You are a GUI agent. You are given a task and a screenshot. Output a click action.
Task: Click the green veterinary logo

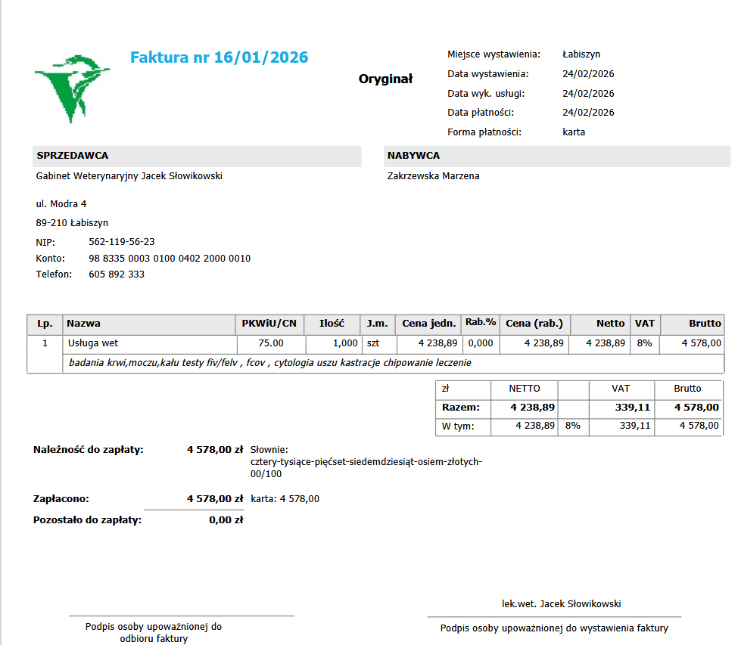[x=72, y=89]
